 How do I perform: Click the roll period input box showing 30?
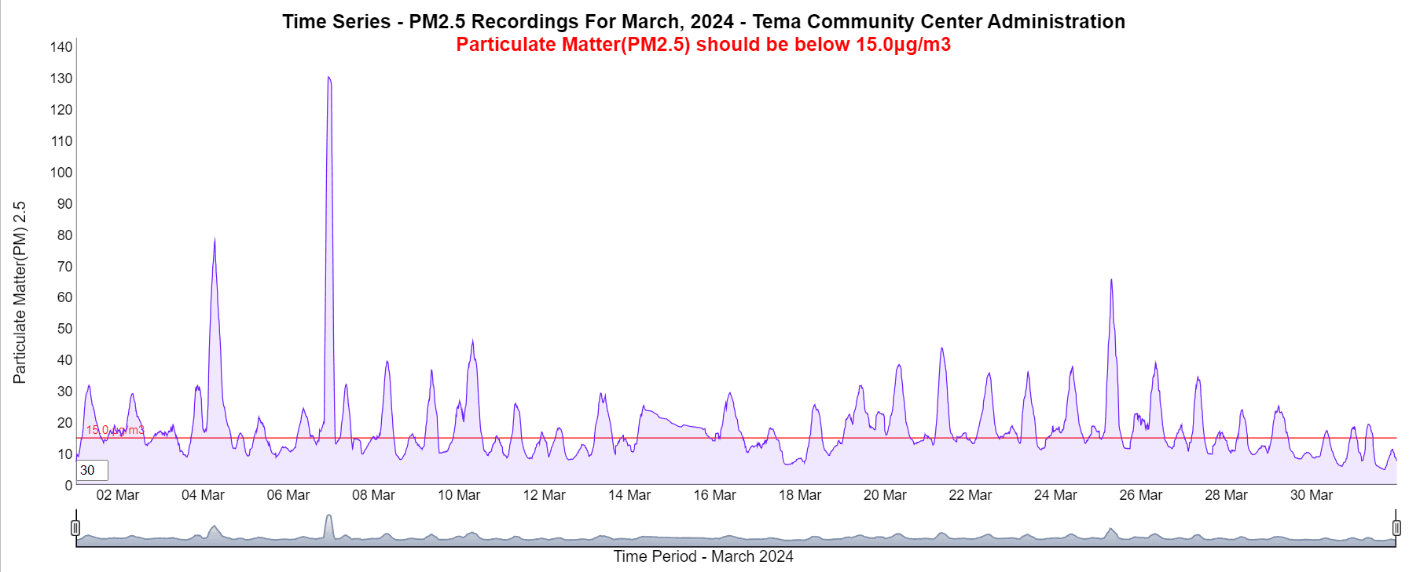pos(92,470)
